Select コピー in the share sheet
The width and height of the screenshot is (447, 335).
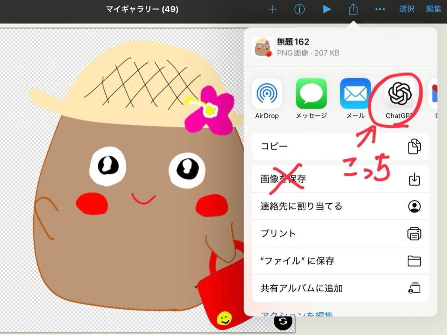pos(340,147)
